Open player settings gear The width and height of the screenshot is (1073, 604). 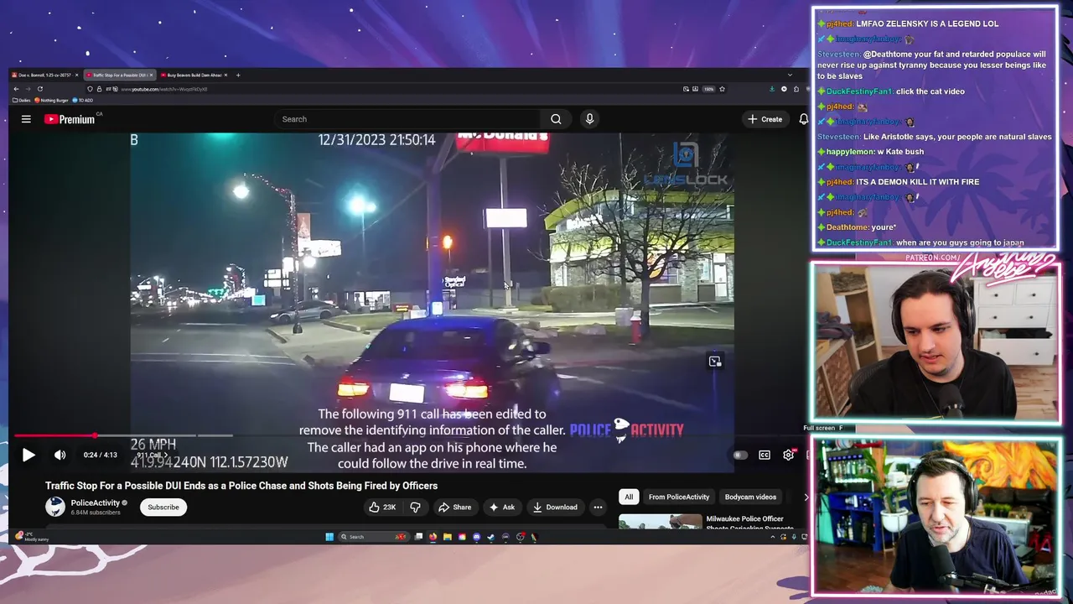click(x=788, y=455)
